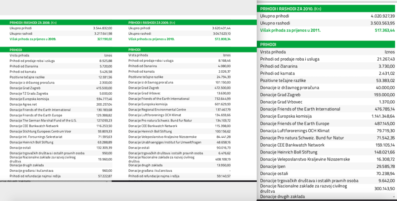This screenshot has height=201, width=397.
Task: Select Luftfororenings OCH Klimat amount 79.719,30
Action: [x=386, y=131]
